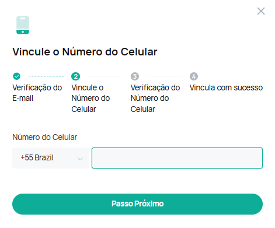
Task: Click the Passo Próximo button
Action: (x=137, y=204)
